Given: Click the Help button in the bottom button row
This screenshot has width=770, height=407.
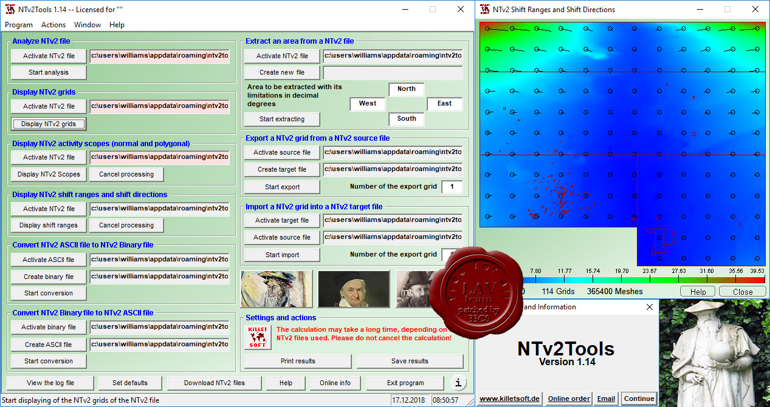Looking at the screenshot, I should 286,383.
